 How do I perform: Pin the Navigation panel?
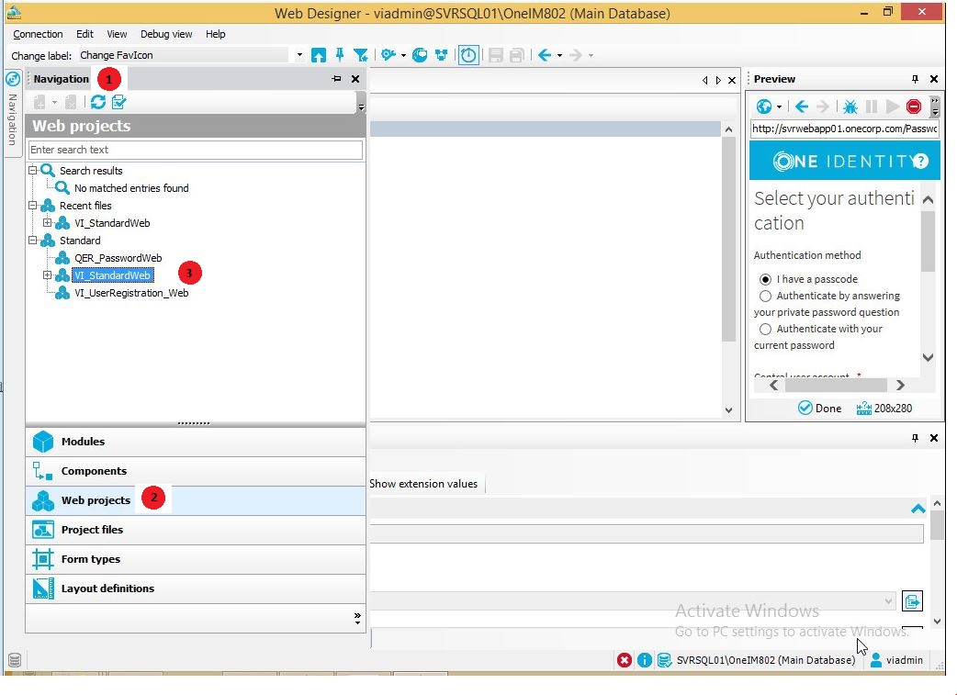pyautogui.click(x=336, y=79)
